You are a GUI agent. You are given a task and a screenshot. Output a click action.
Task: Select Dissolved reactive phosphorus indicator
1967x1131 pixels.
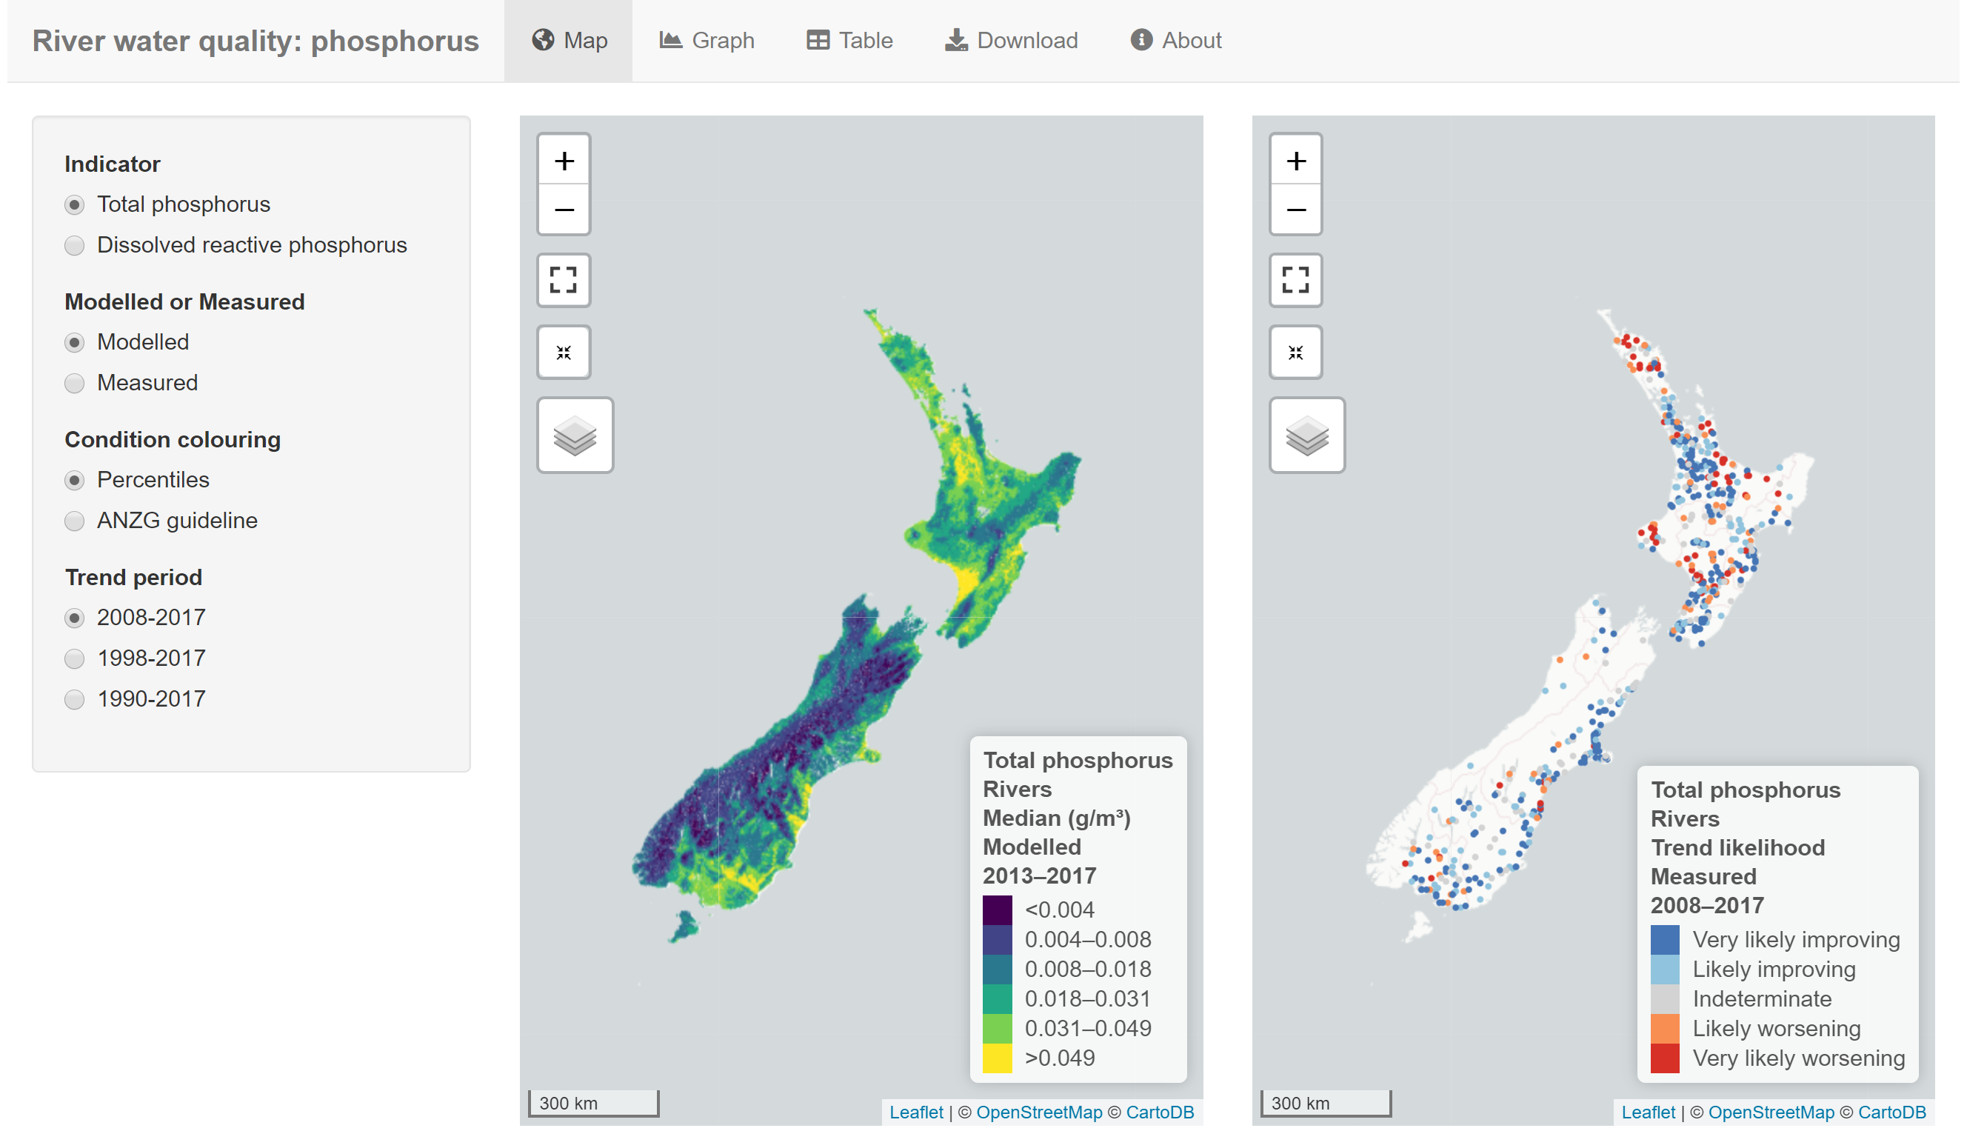click(x=74, y=245)
